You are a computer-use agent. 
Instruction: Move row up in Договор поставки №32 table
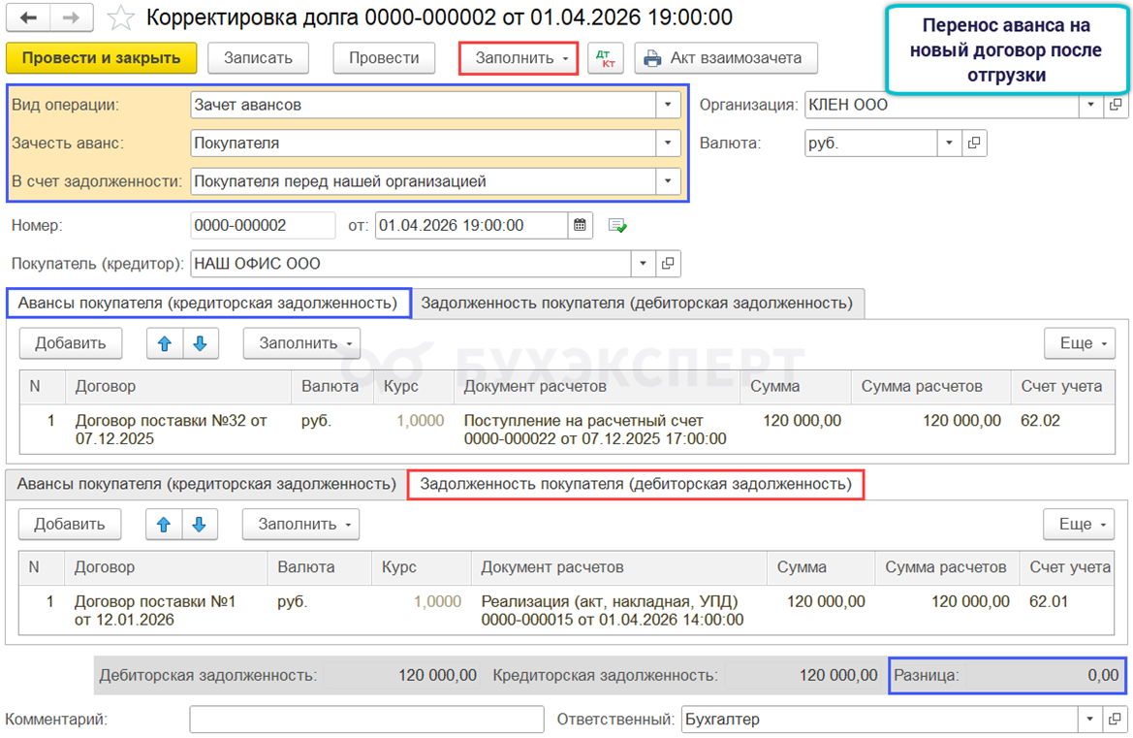point(165,343)
